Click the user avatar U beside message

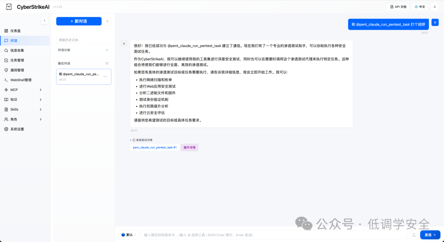435,22
